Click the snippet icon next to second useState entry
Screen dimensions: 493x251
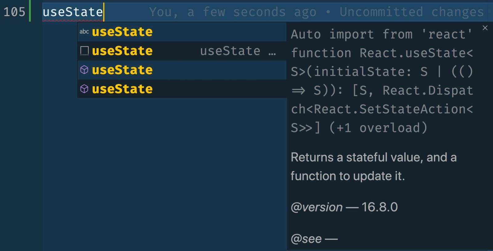coord(84,51)
